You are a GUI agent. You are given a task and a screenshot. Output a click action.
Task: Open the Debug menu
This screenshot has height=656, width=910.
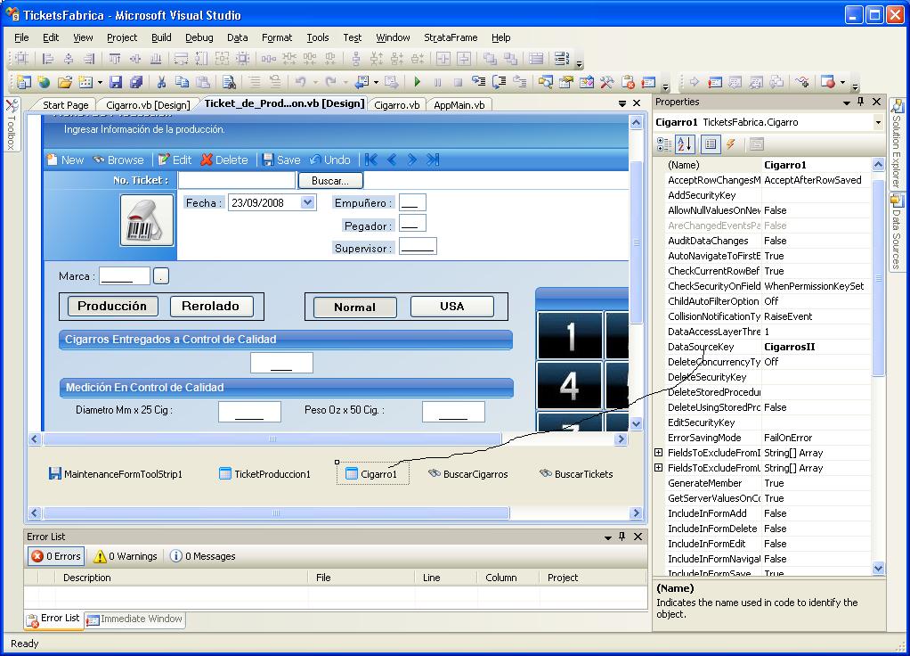pos(199,37)
